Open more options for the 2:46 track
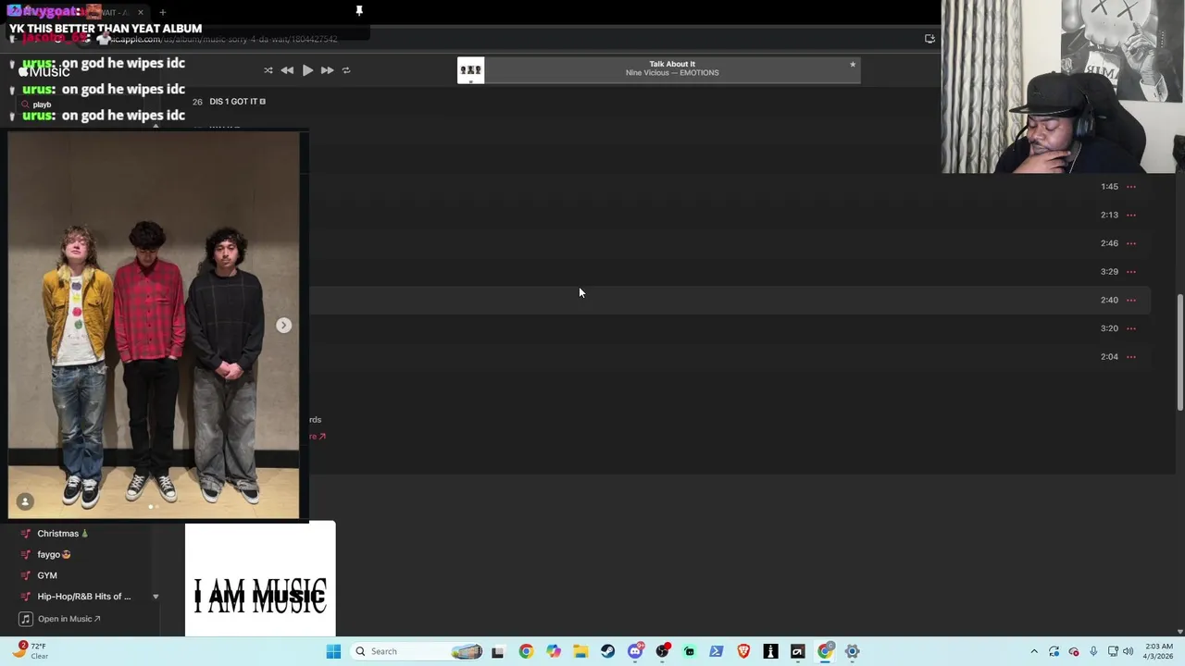Viewport: 1185px width, 666px height. click(x=1131, y=243)
